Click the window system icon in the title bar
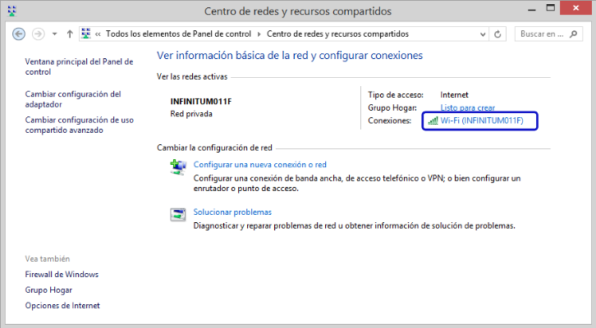The image size is (596, 328). pos(11,11)
